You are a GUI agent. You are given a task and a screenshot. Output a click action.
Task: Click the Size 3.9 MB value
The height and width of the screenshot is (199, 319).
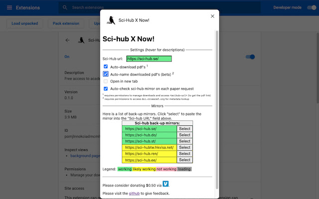[x=70, y=117]
